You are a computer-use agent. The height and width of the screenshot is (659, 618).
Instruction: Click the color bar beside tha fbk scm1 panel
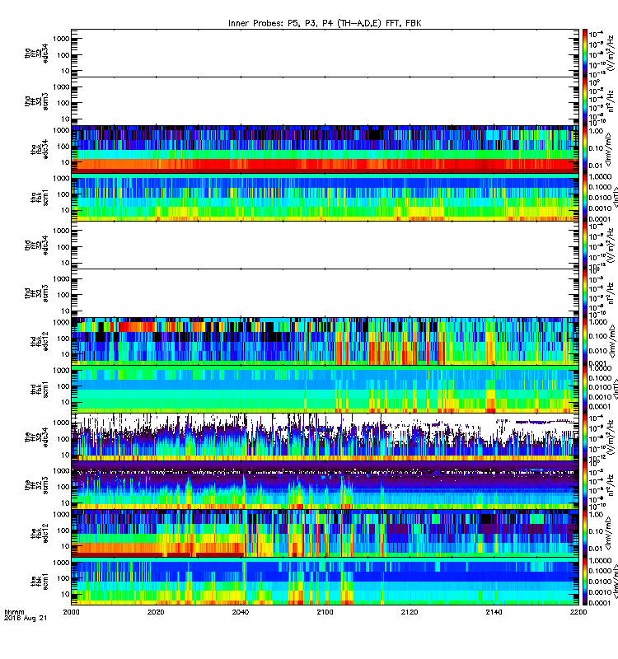(x=585, y=198)
